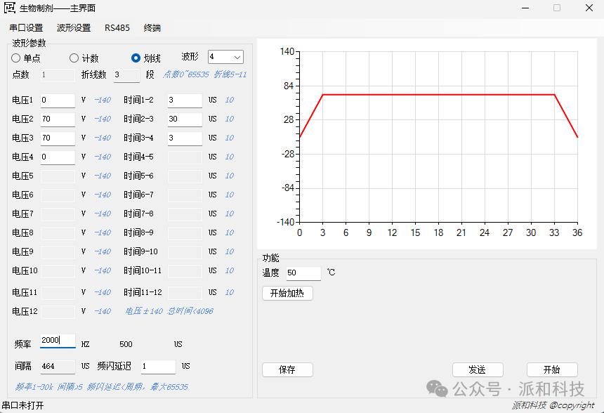
Task: Open the 终端 menu
Action: click(x=152, y=28)
